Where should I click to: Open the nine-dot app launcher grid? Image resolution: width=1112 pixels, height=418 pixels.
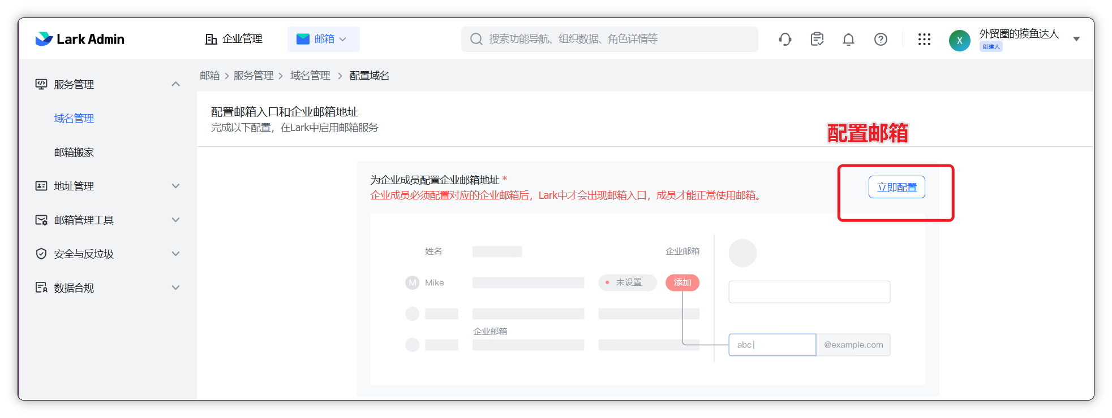point(924,39)
